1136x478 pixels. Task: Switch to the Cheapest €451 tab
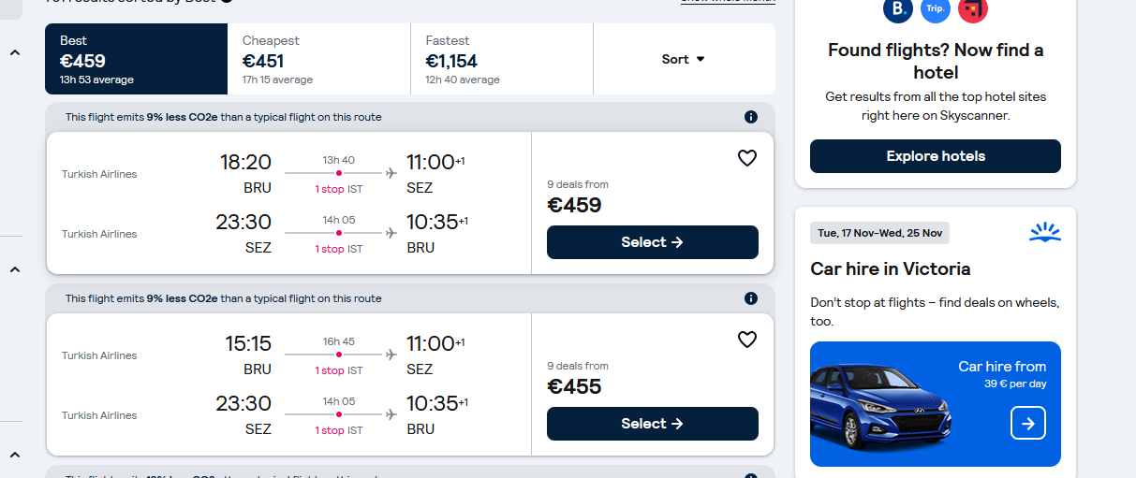(318, 59)
